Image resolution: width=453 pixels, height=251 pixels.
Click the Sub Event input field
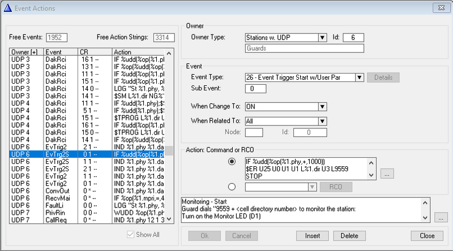pyautogui.click(x=255, y=89)
